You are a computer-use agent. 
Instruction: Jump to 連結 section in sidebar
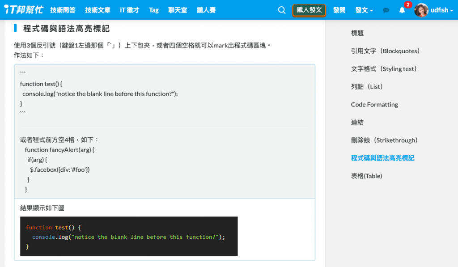(x=357, y=123)
